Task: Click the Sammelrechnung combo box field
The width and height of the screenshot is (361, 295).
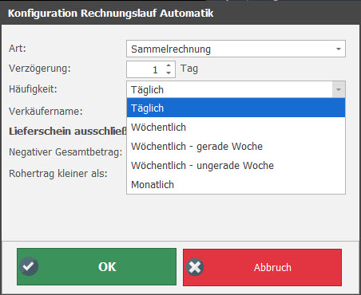Action: click(x=236, y=49)
